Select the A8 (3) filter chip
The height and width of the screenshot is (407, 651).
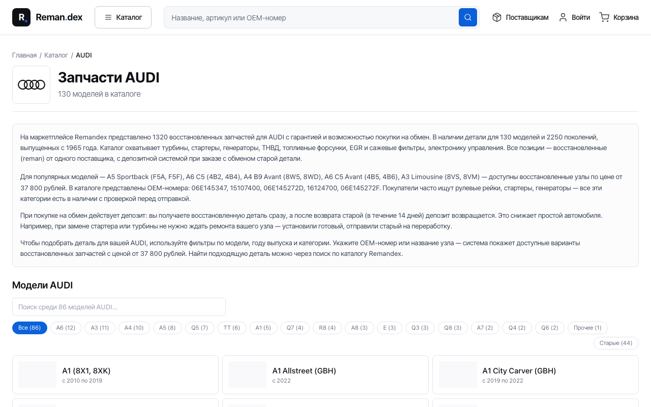pos(360,328)
